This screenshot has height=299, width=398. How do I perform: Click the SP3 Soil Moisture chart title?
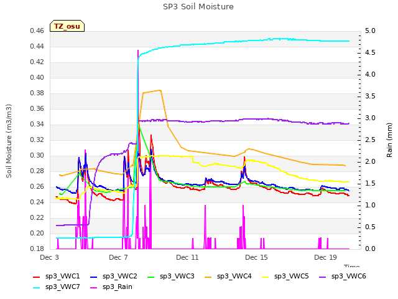198,7
